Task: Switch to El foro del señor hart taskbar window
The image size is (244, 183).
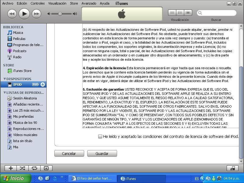Action: (92, 178)
